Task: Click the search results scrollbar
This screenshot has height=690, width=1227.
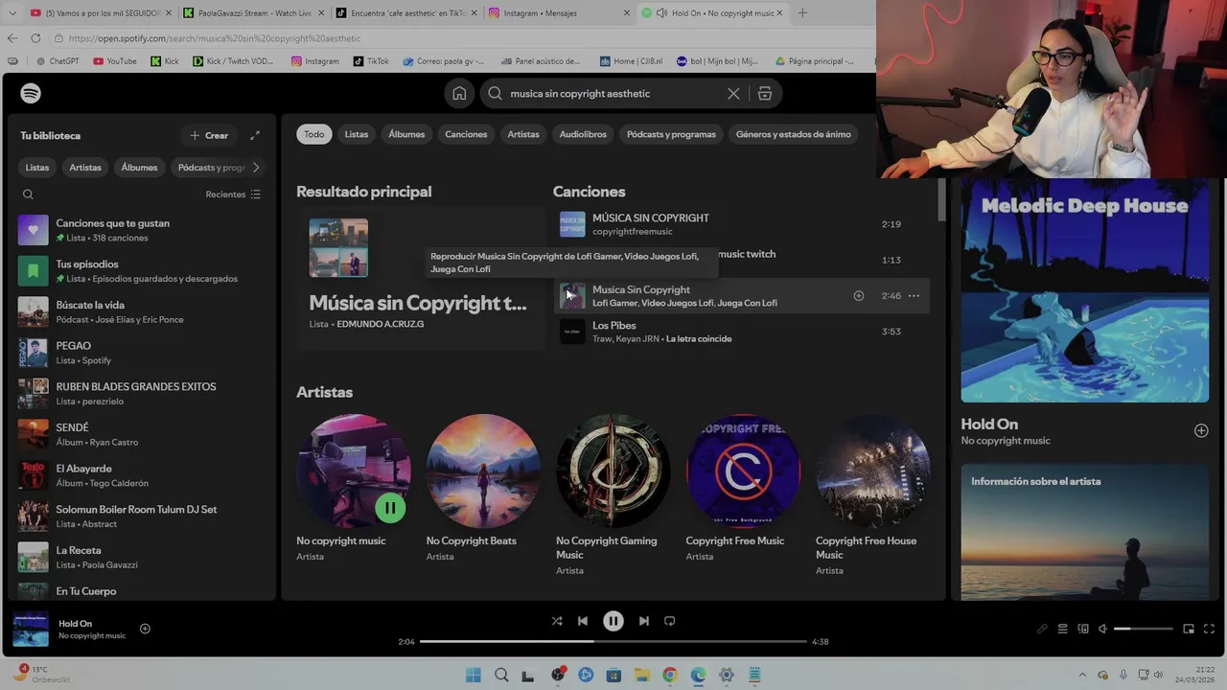Action: click(941, 198)
